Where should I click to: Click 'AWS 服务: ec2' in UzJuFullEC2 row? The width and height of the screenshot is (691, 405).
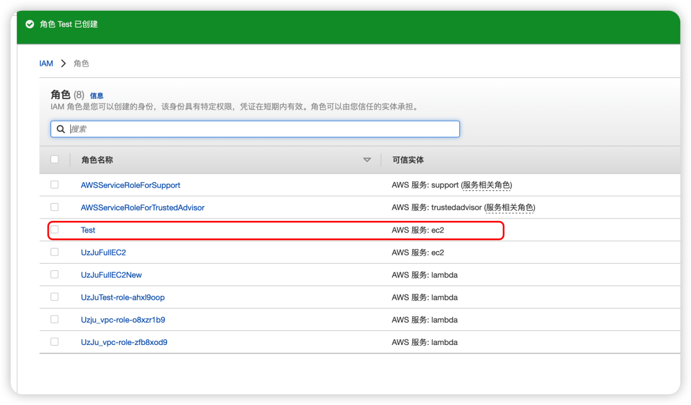pyautogui.click(x=418, y=253)
